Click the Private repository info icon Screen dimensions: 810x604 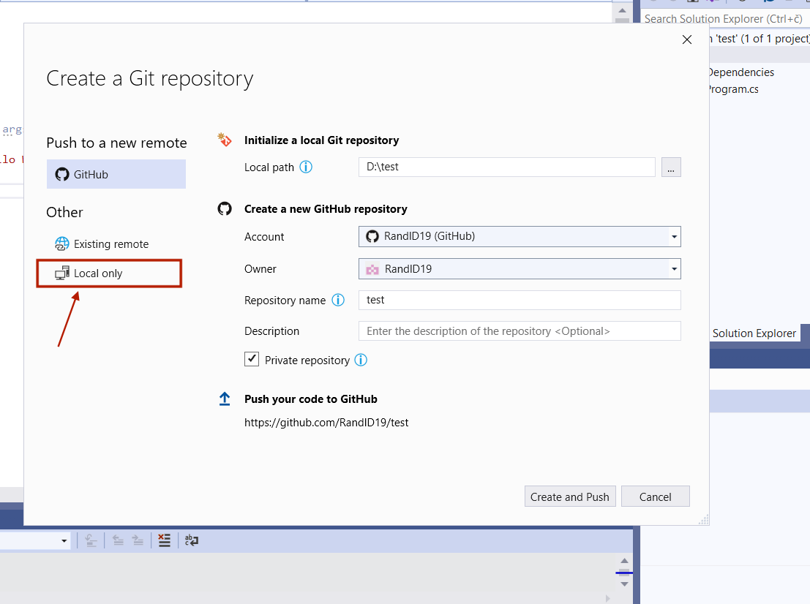pyautogui.click(x=361, y=360)
